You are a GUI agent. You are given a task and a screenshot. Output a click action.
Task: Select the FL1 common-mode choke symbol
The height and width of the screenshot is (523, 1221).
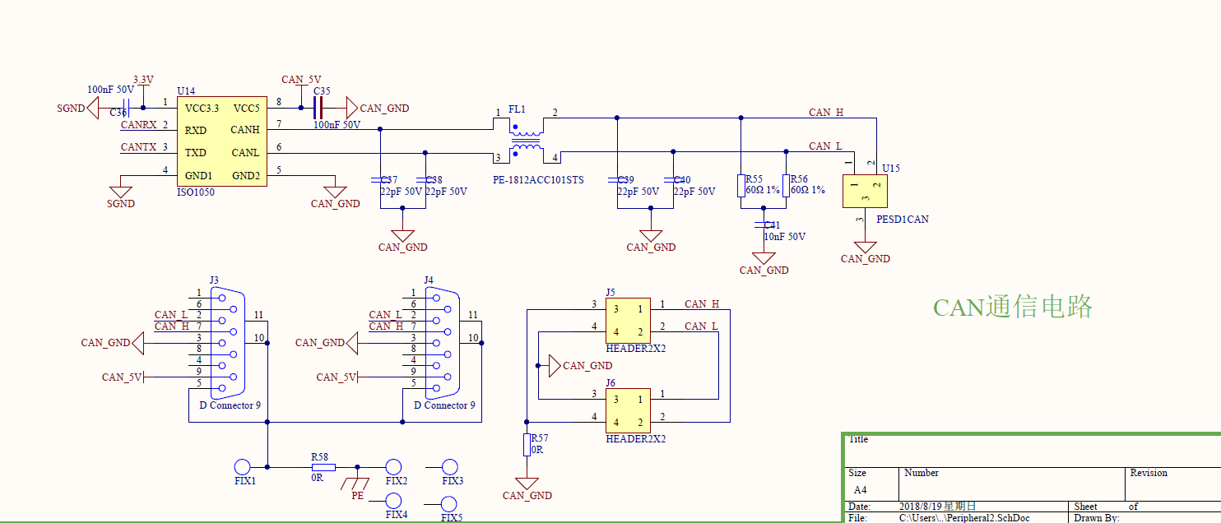coord(526,139)
